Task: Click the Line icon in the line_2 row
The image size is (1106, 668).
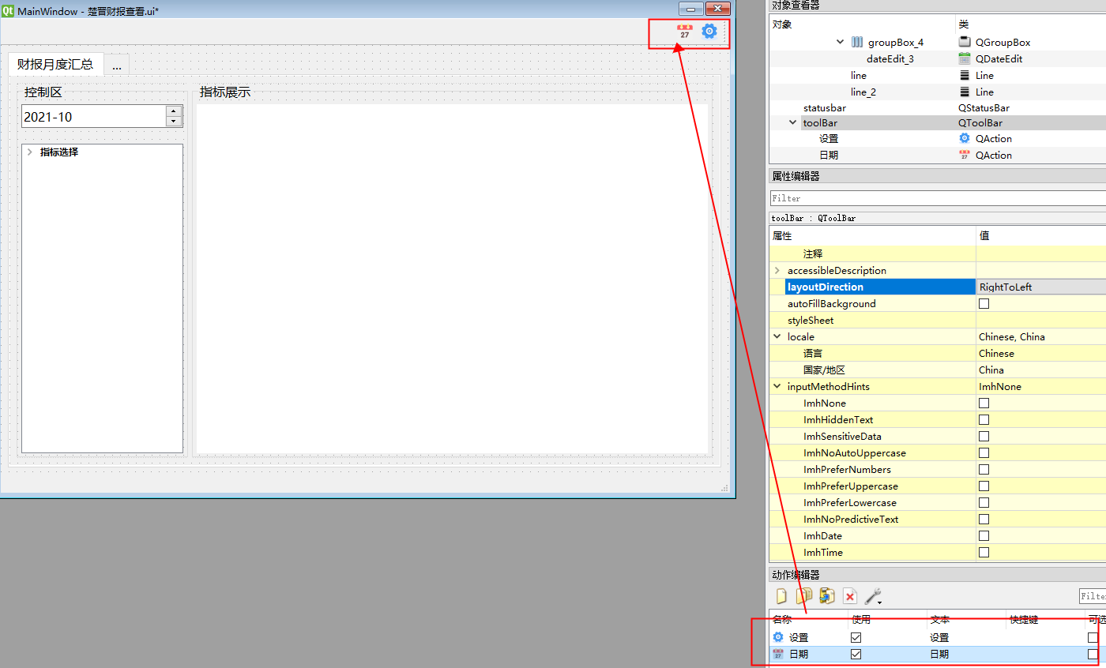Action: [964, 92]
